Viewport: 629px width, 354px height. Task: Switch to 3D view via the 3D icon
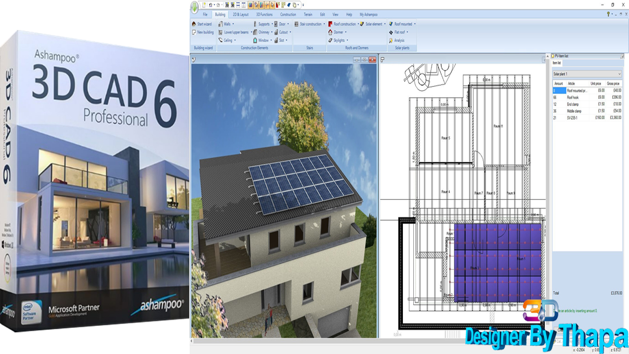[x=232, y=5]
